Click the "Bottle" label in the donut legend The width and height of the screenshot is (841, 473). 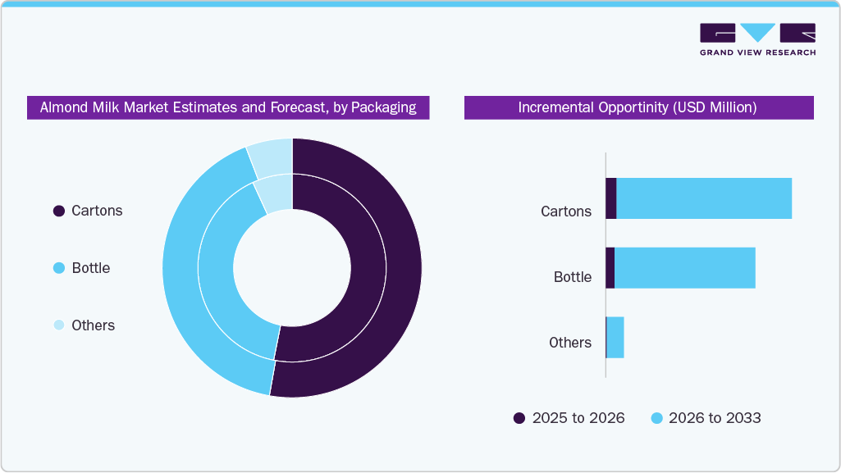click(x=91, y=268)
